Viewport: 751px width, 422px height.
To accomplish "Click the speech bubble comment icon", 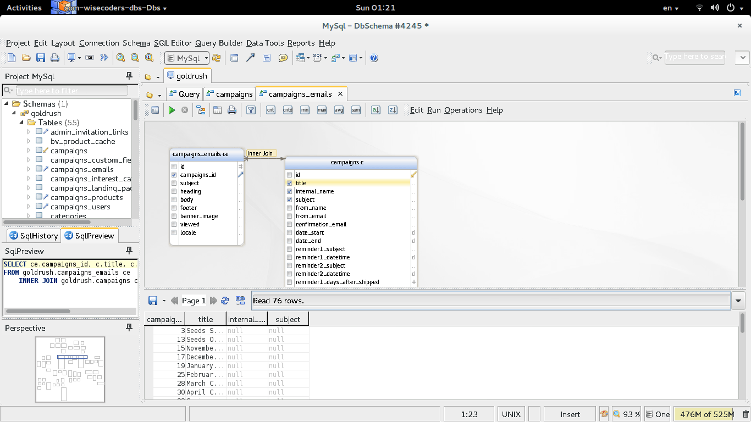I will [x=283, y=58].
